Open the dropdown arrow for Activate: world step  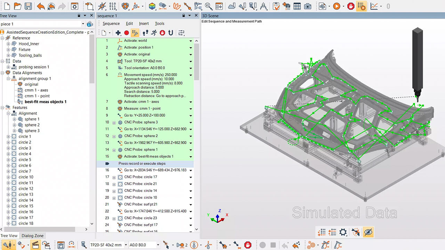tap(191, 41)
